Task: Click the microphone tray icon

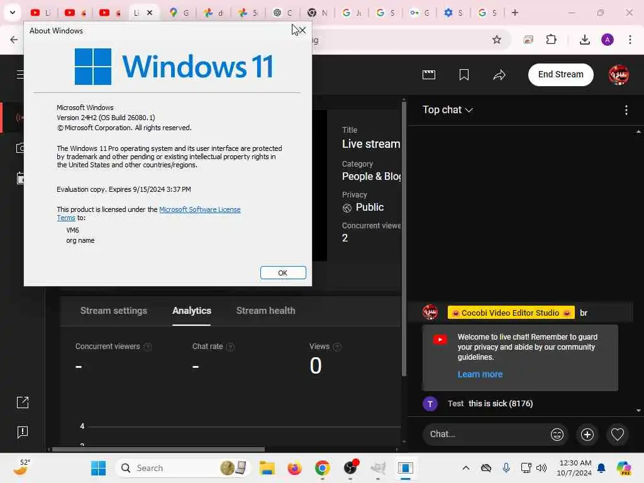Action: coord(506,468)
